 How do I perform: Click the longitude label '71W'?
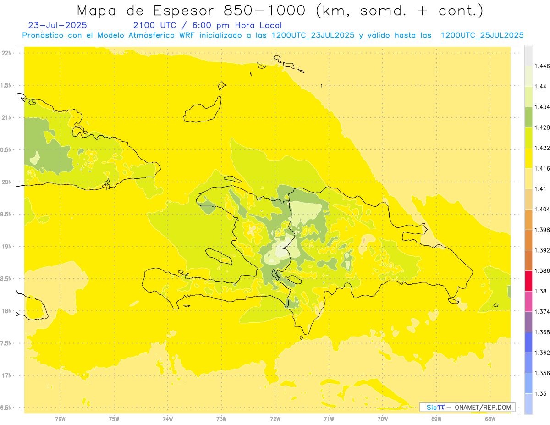click(x=329, y=419)
